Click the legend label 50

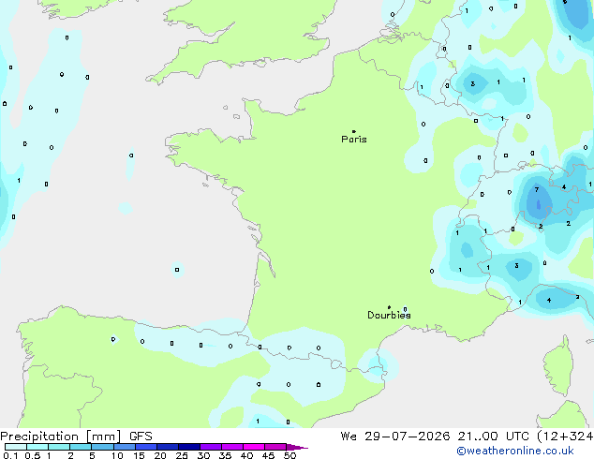point(290,455)
